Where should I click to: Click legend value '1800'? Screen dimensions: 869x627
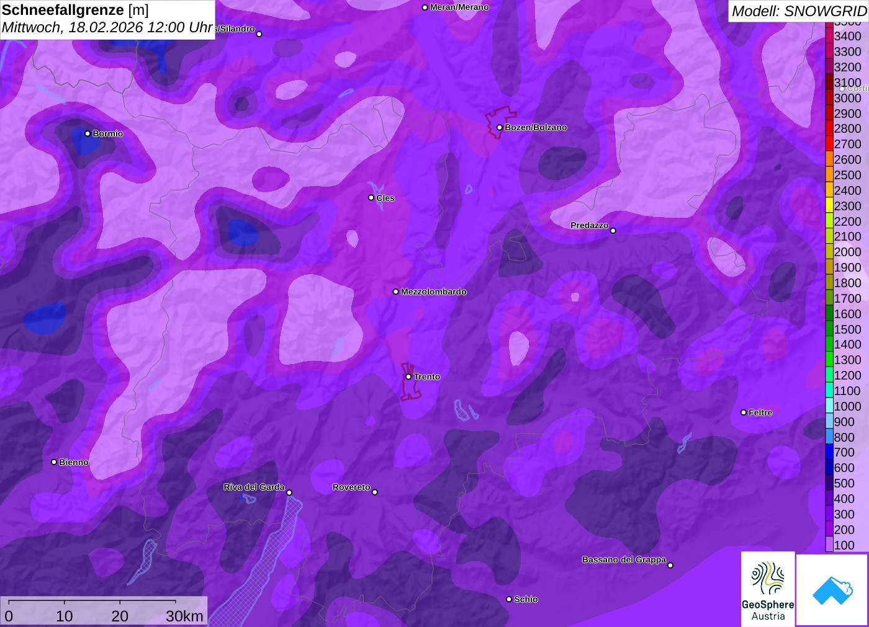pyautogui.click(x=848, y=283)
